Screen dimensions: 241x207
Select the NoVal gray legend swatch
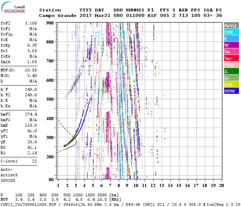pyautogui.click(x=231, y=26)
